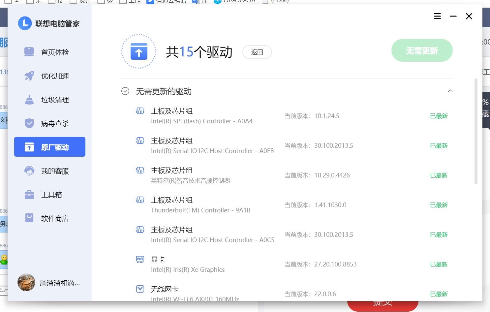Click the 我的客服 headset icon
Image resolution: width=490 pixels, height=312 pixels.
tap(29, 171)
